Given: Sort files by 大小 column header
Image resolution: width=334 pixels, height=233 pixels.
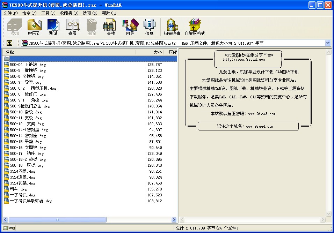Looking at the screenshot, I should [150, 52].
